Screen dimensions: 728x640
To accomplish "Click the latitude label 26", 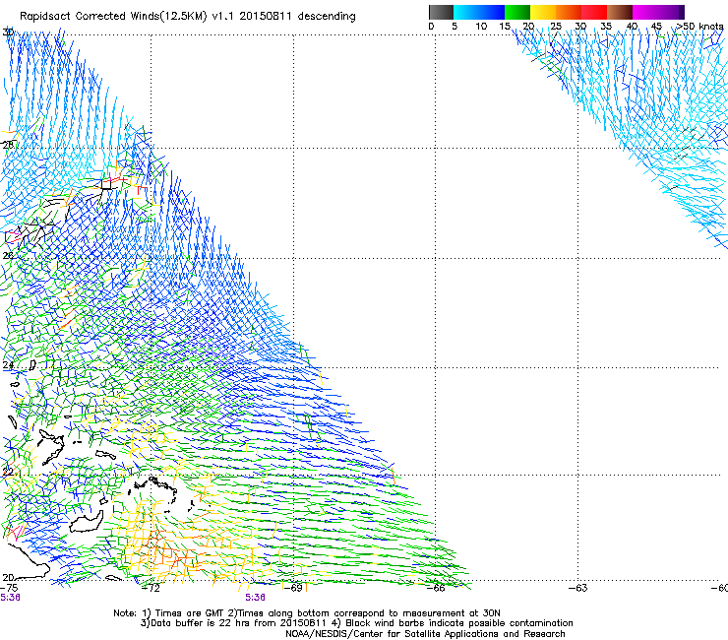I will click(8, 256).
